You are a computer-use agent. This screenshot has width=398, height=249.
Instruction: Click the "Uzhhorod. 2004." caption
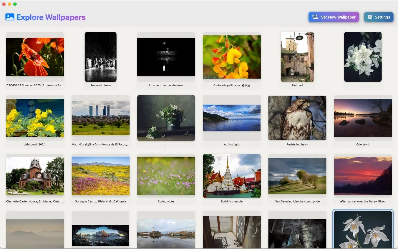(x=35, y=144)
